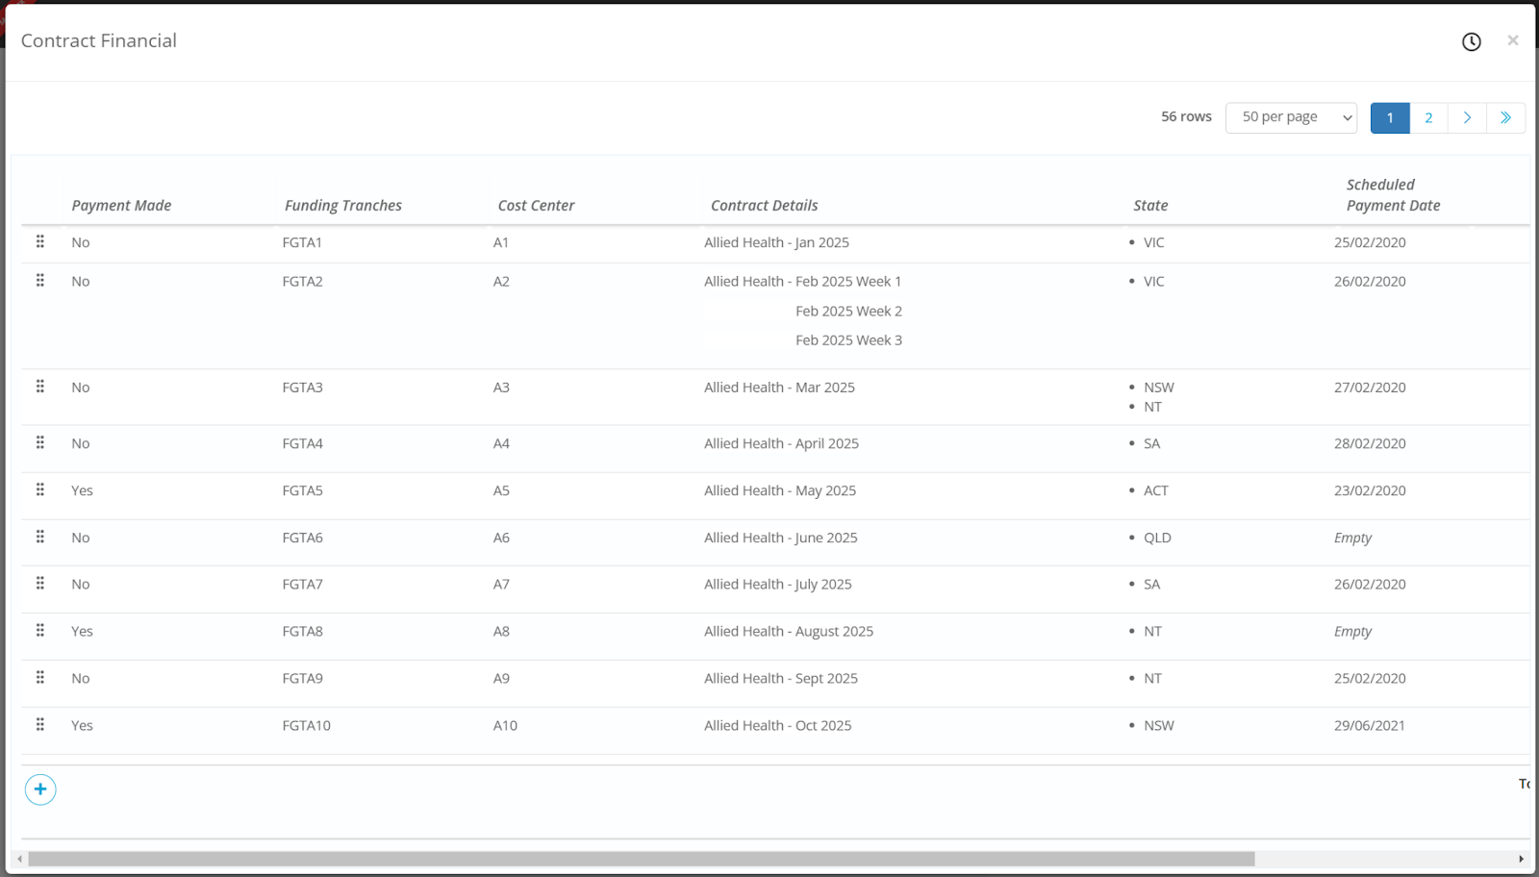Toggle the Yes payment status on FGTA8
The height and width of the screenshot is (877, 1539).
82,631
